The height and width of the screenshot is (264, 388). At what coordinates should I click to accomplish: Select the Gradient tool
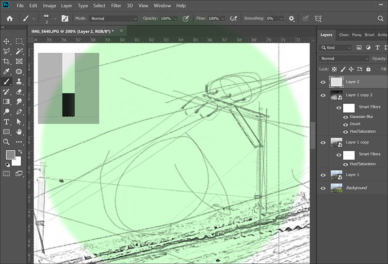pyautogui.click(x=6, y=102)
